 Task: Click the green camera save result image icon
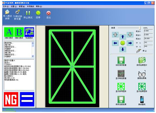click(142, 60)
